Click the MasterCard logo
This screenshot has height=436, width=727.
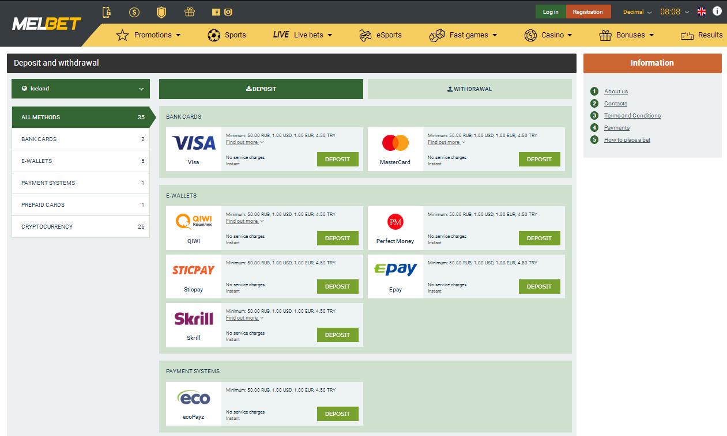pos(395,142)
